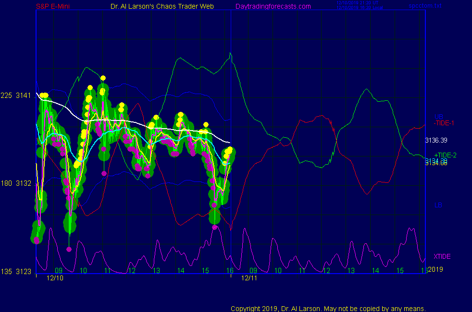Image resolution: width=472 pixels, height=312 pixels.
Task: Select the 12/10 date marker
Action: pos(55,278)
